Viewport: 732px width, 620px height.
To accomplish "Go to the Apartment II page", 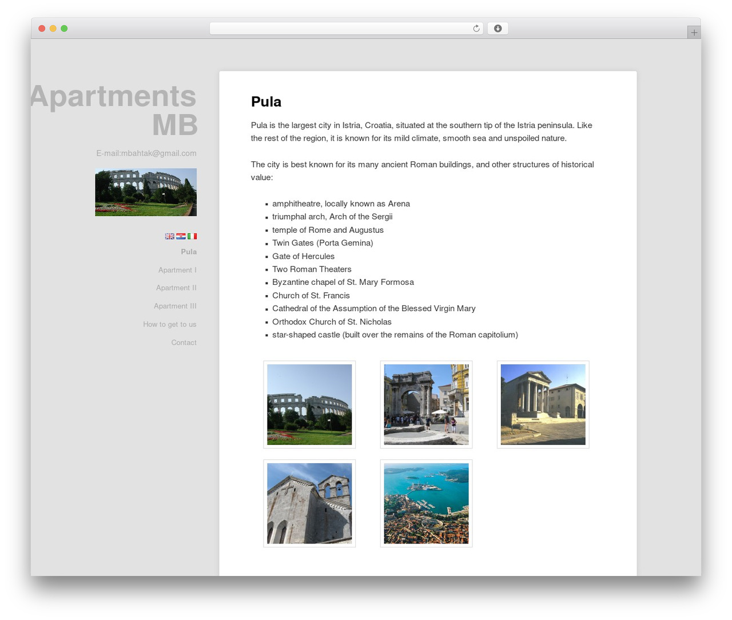I will (176, 288).
